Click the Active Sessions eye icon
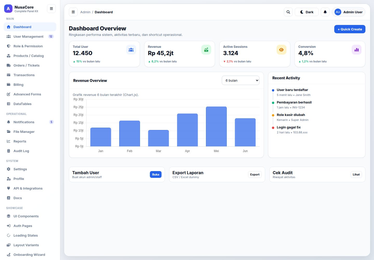The height and width of the screenshot is (260, 374). [x=282, y=50]
